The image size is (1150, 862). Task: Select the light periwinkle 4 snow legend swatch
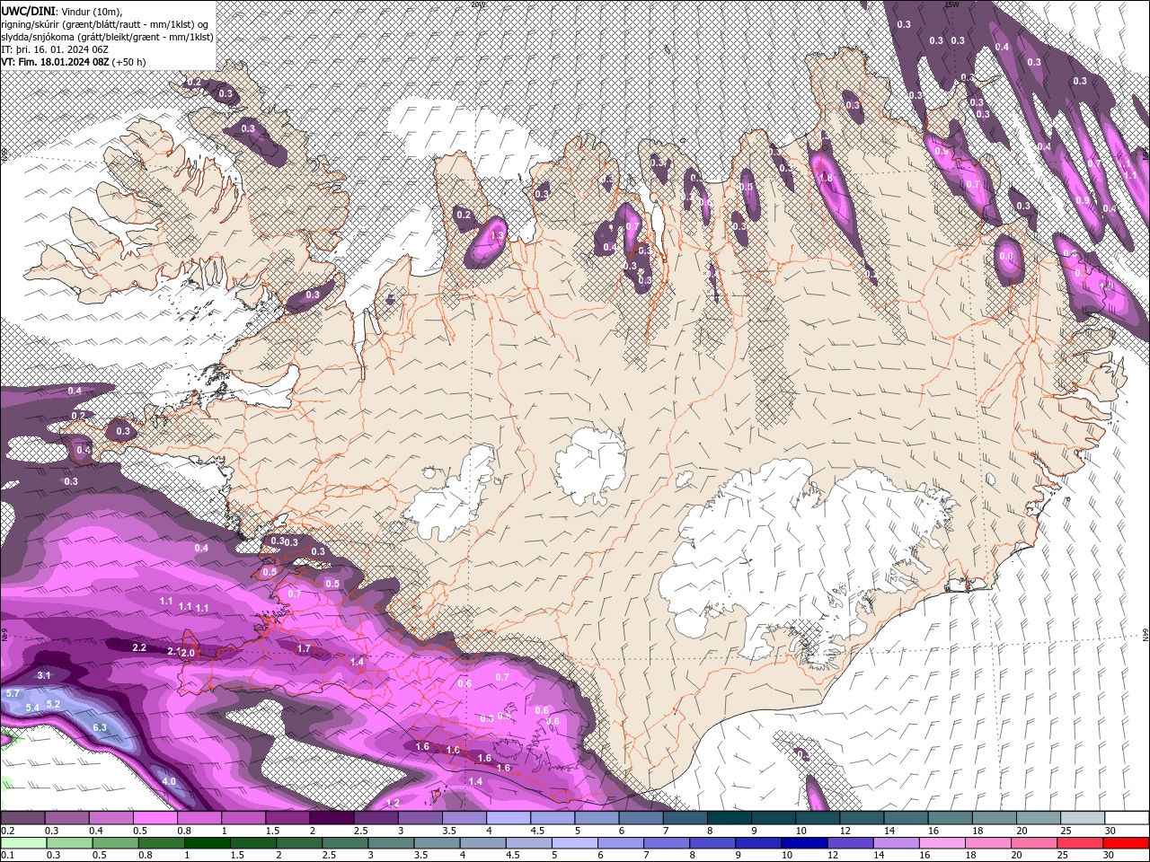point(507,818)
